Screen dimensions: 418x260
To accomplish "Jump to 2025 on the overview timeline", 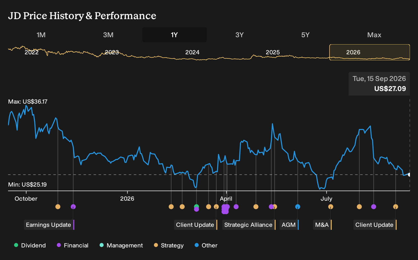I will point(273,52).
